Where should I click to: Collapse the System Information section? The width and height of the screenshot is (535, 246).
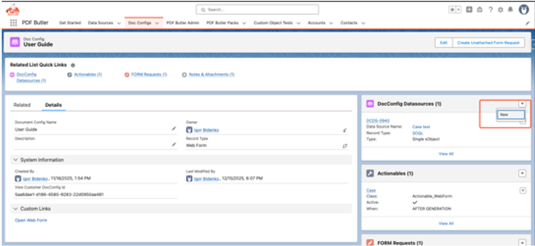(x=16, y=160)
